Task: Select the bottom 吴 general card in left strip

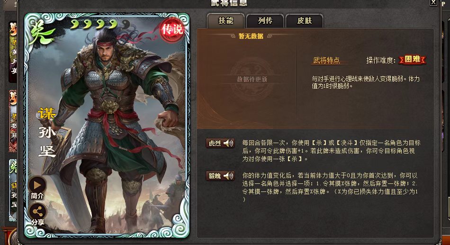Action: coord(13,190)
